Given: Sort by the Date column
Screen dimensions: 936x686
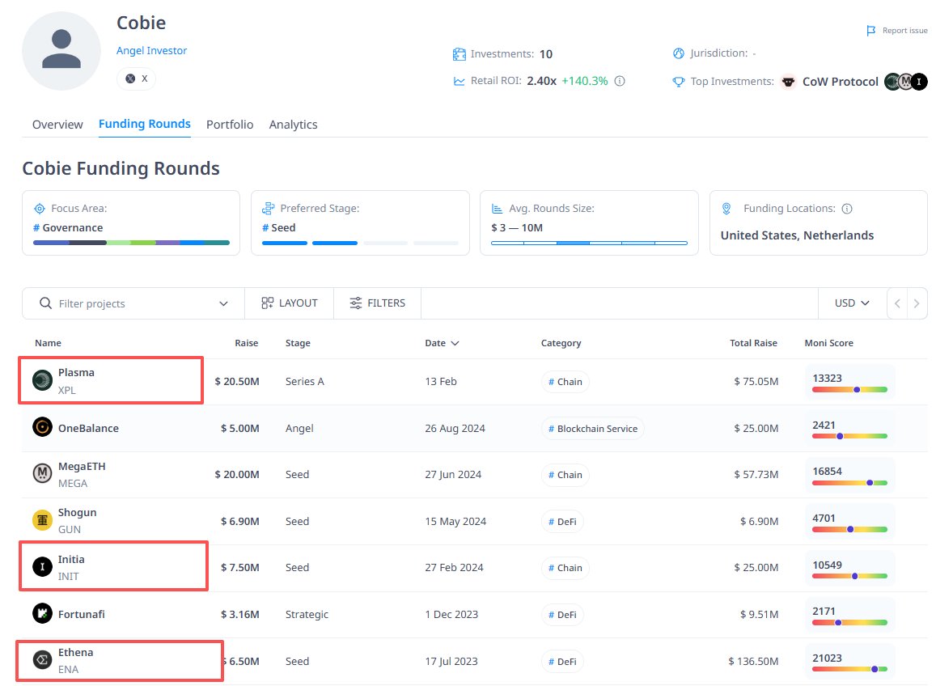Looking at the screenshot, I should [x=442, y=343].
